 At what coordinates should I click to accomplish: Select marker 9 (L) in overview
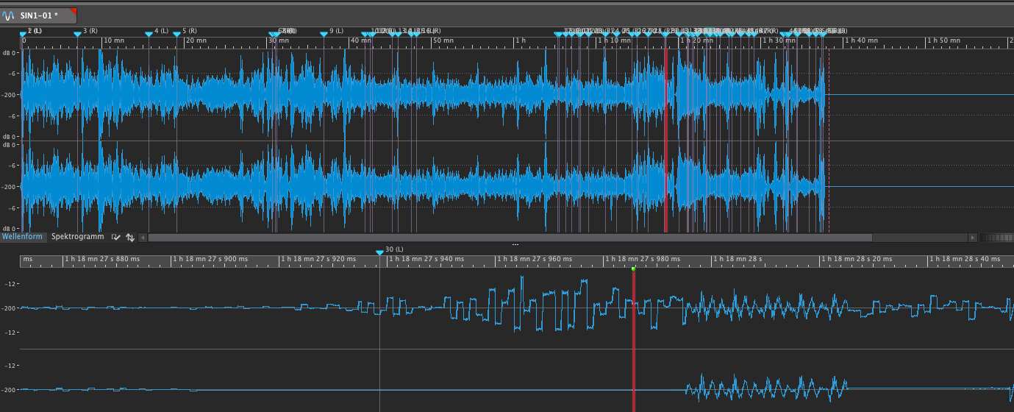tap(324, 33)
